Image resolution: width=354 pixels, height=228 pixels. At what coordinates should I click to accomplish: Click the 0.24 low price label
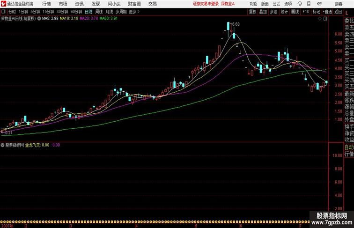[9, 133]
